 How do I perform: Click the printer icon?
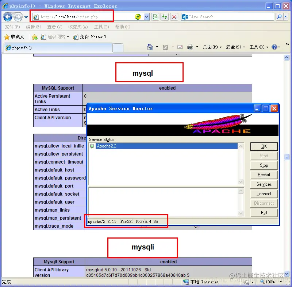(190, 47)
